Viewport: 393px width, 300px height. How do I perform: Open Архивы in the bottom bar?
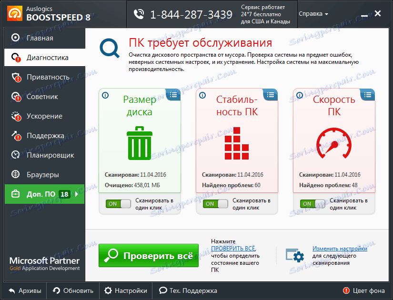tap(25, 291)
